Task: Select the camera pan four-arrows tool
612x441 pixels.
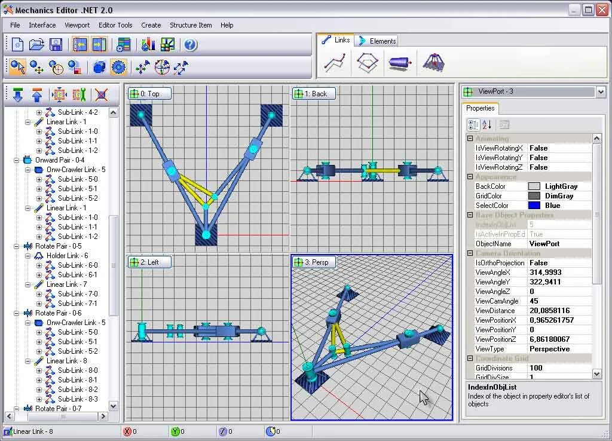Action: [x=143, y=67]
